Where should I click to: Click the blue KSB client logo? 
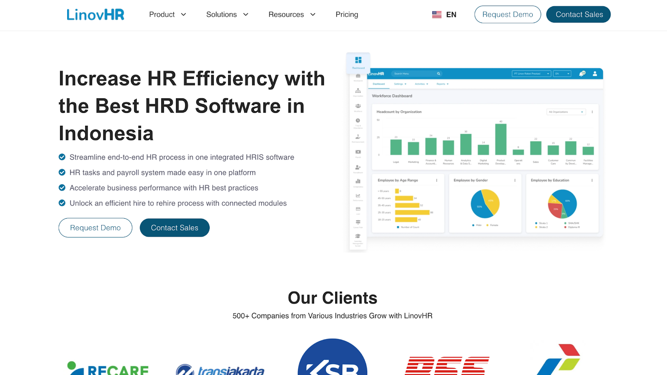click(x=333, y=357)
